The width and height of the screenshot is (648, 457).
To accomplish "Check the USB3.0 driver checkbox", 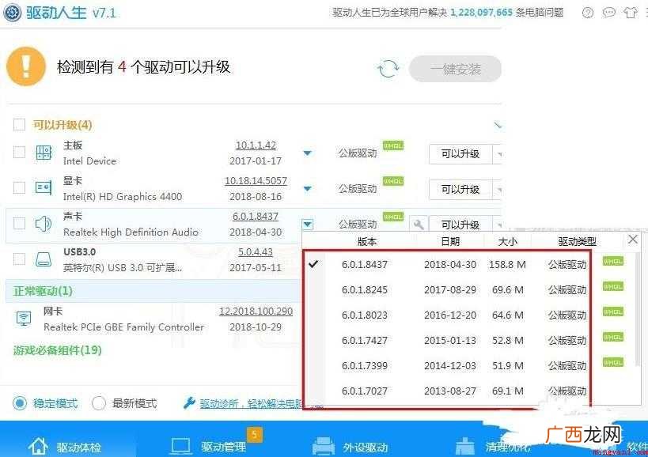I will click(19, 259).
